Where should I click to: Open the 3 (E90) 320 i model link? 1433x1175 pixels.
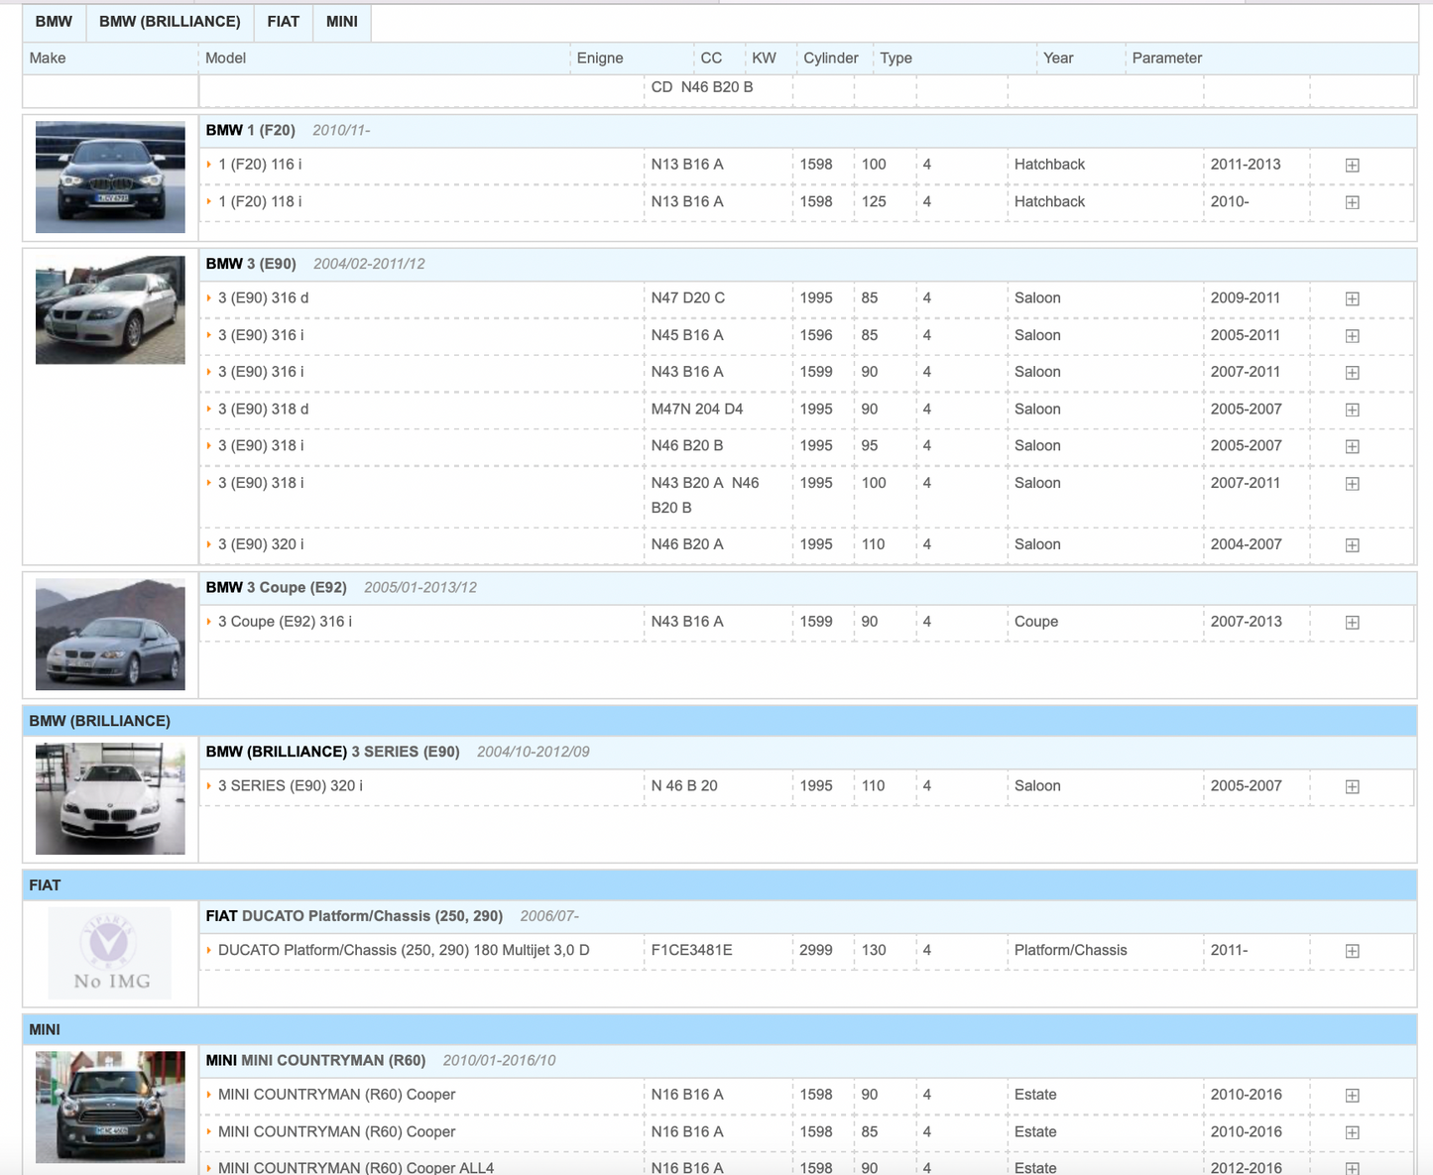[x=261, y=544]
